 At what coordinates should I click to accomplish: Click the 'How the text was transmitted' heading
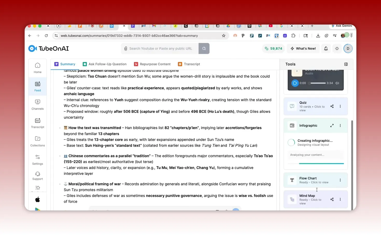95,128
